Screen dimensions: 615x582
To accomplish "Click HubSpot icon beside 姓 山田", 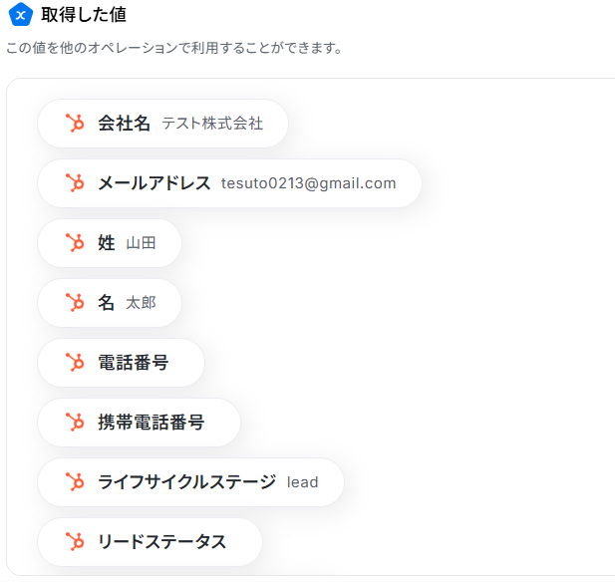I will pos(74,243).
